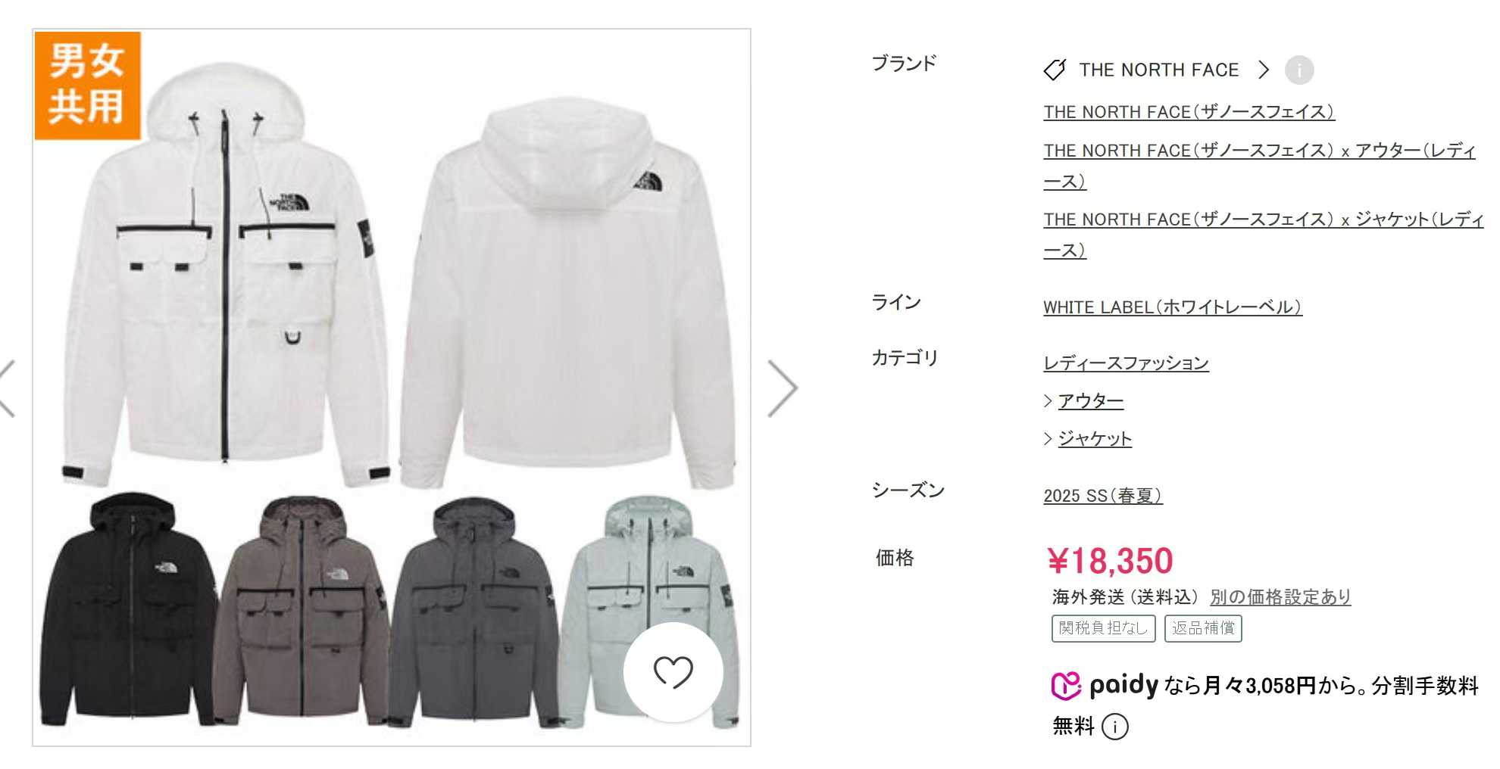The height and width of the screenshot is (769, 1500).
Task: Click the main jacket product image
Action: (392, 388)
